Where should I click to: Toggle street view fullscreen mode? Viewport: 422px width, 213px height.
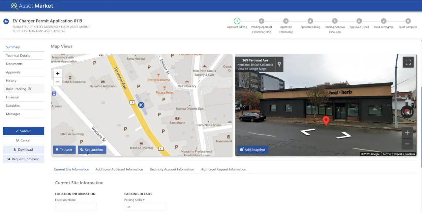(408, 62)
